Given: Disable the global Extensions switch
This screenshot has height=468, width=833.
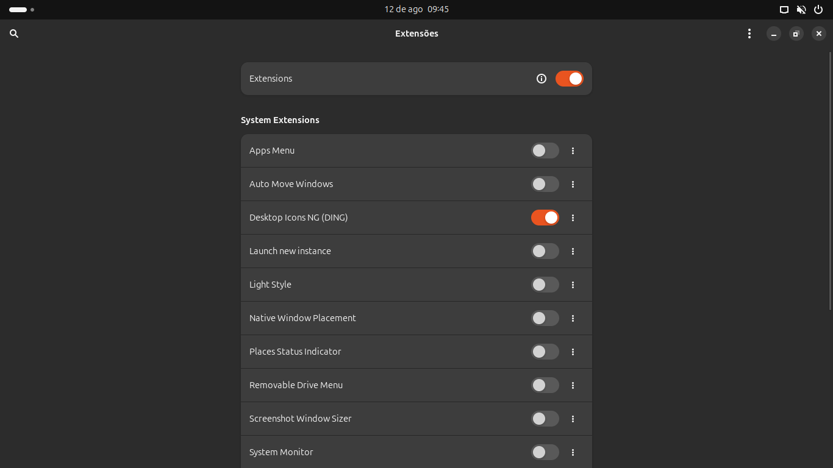Looking at the screenshot, I should 569,79.
